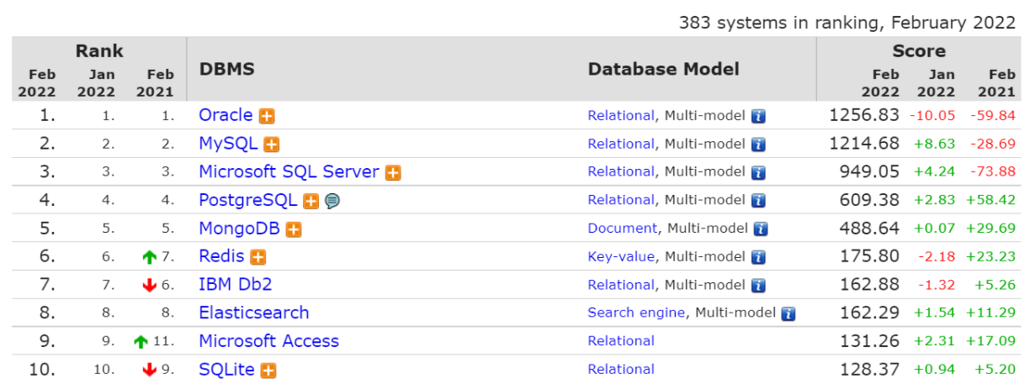
Task: Click the blue info icon in Elasticsearch row
Action: pos(788,313)
